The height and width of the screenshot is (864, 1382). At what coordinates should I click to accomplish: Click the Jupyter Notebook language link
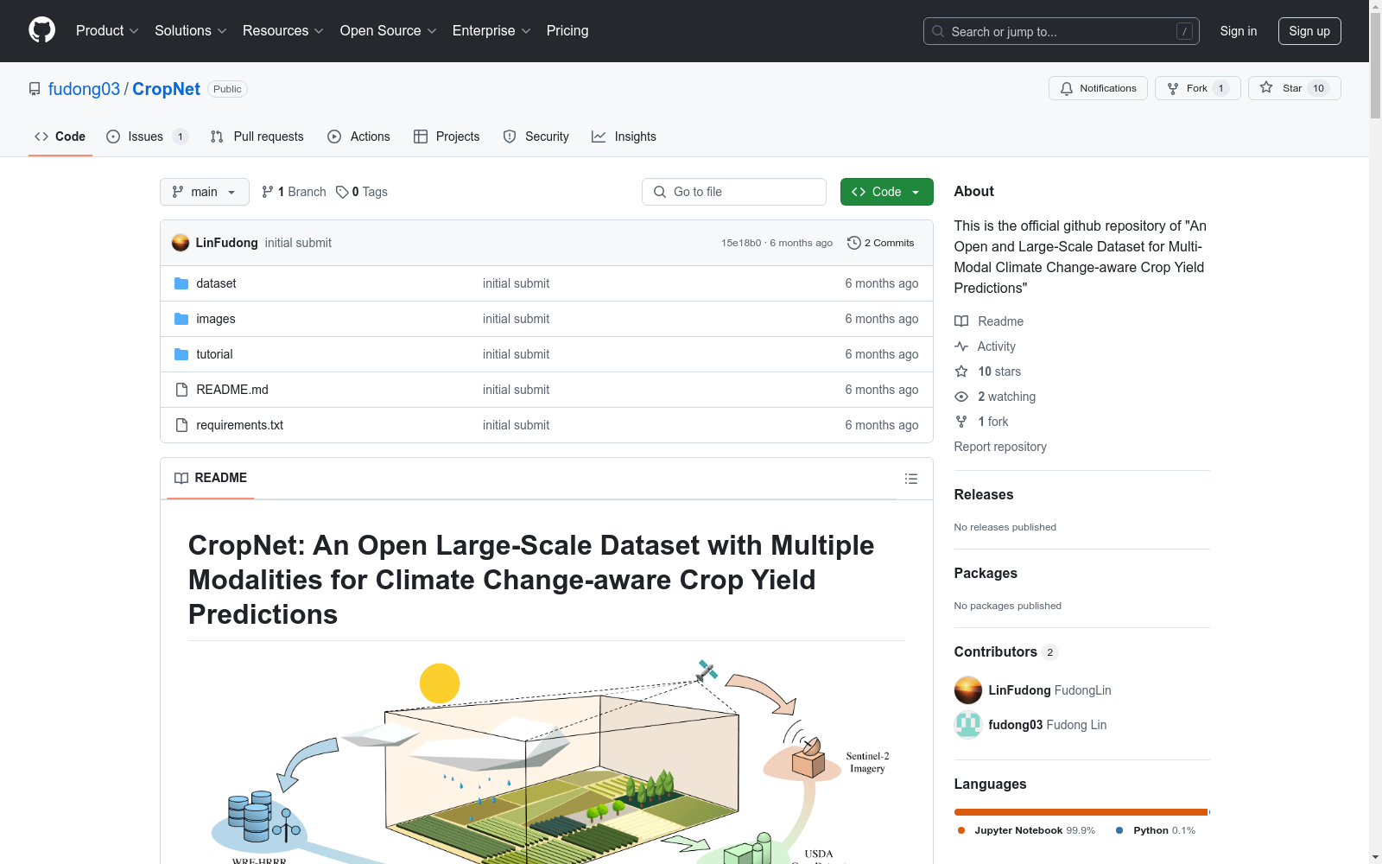click(1026, 830)
